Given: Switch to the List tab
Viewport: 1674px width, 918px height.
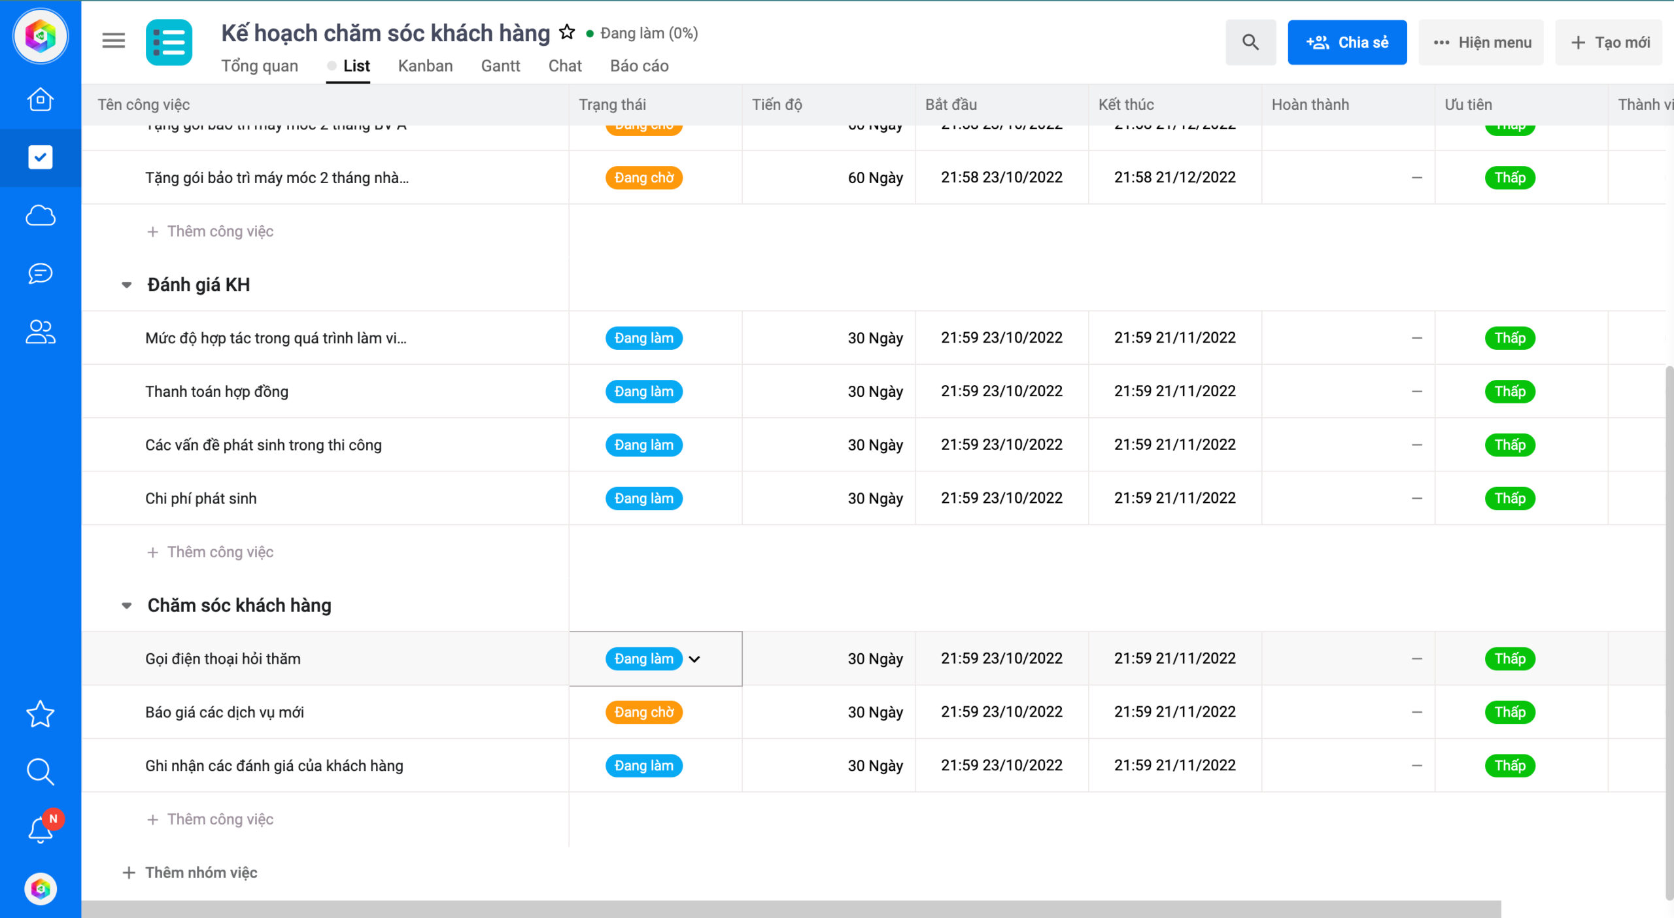Looking at the screenshot, I should coord(356,66).
